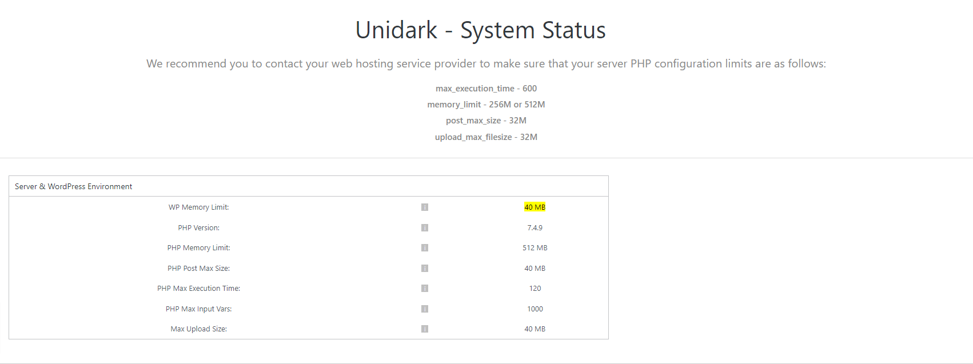Click the max_execution_time - 600 recommendation text
973x364 pixels.
click(x=486, y=89)
